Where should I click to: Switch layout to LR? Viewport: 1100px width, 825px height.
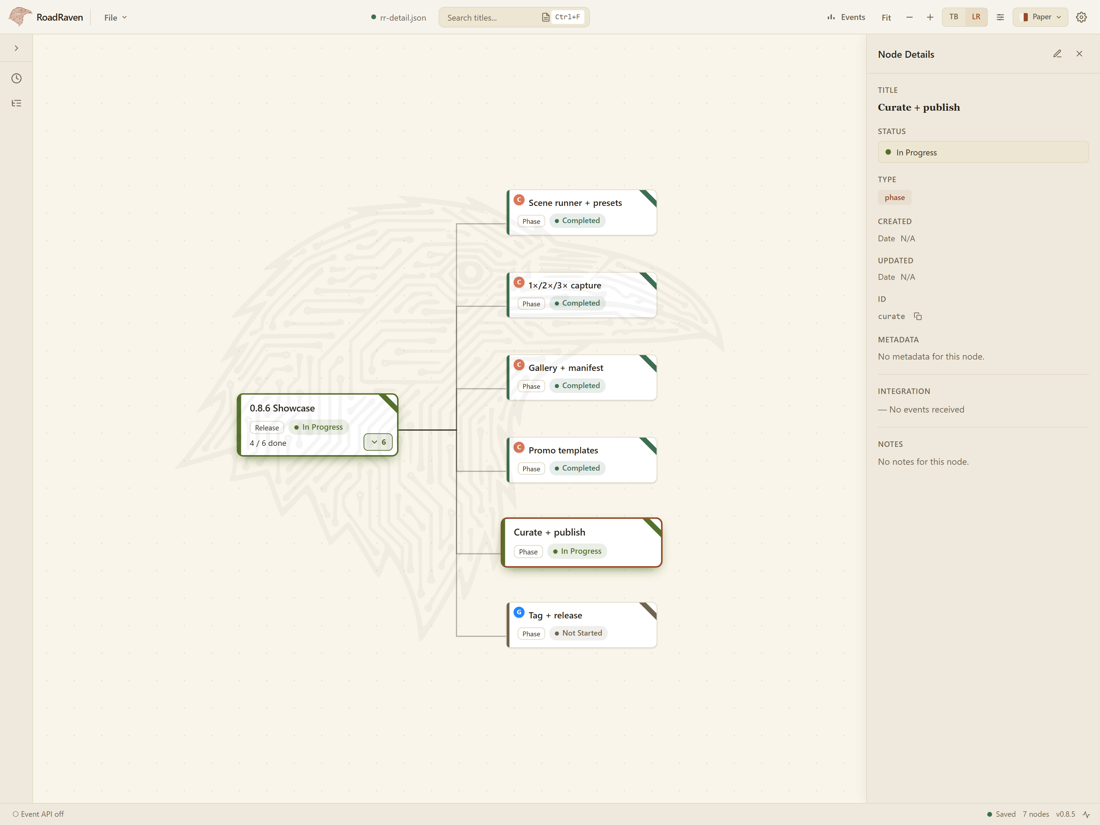click(976, 17)
